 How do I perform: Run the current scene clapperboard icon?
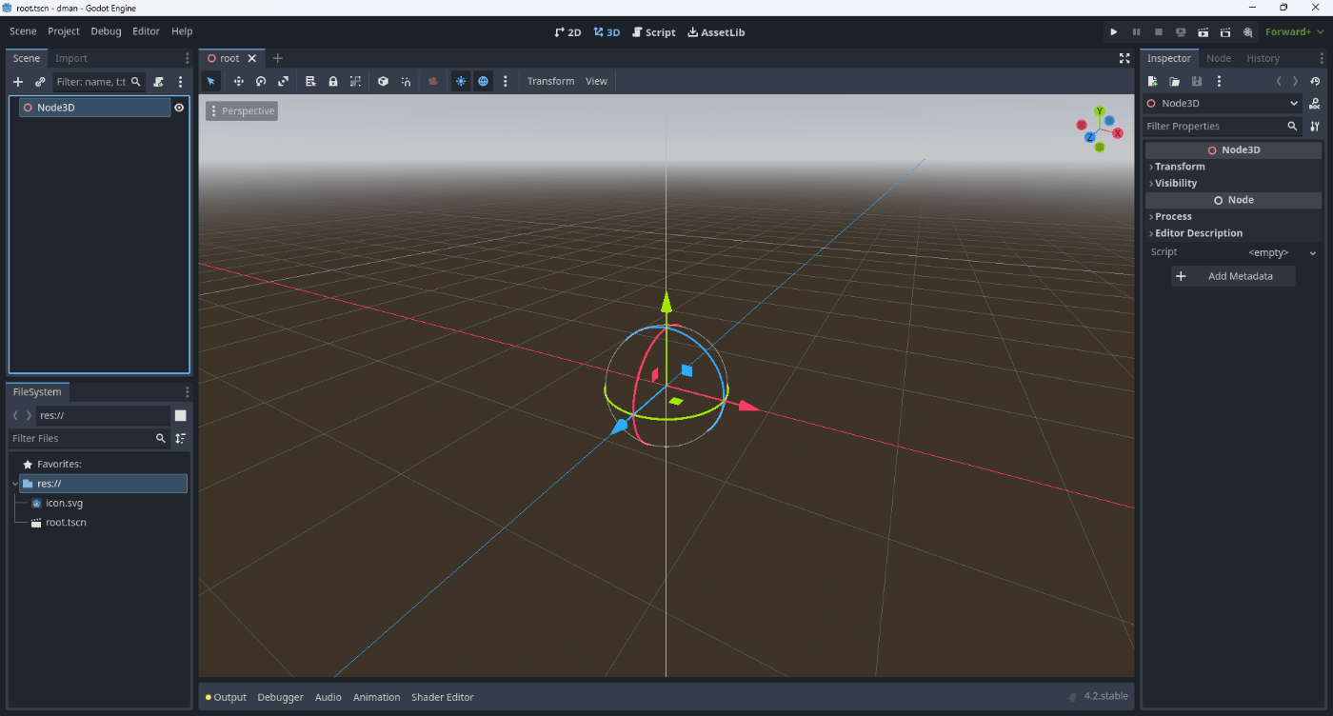(x=1204, y=31)
